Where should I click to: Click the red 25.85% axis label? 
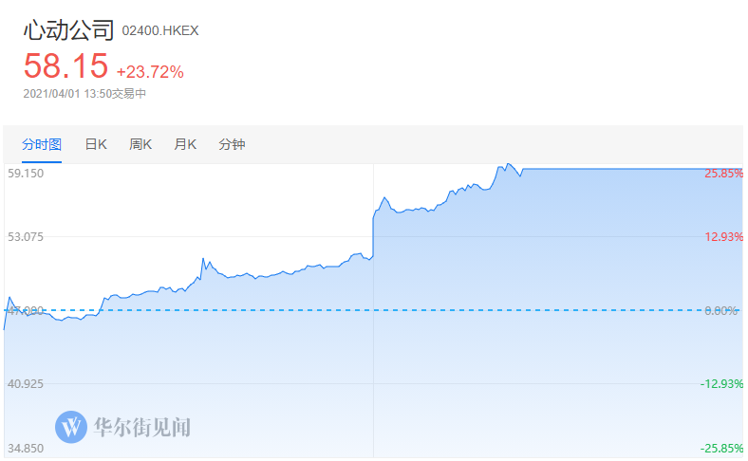point(723,174)
